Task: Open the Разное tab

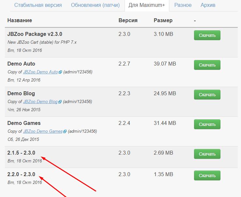Action: click(183, 5)
